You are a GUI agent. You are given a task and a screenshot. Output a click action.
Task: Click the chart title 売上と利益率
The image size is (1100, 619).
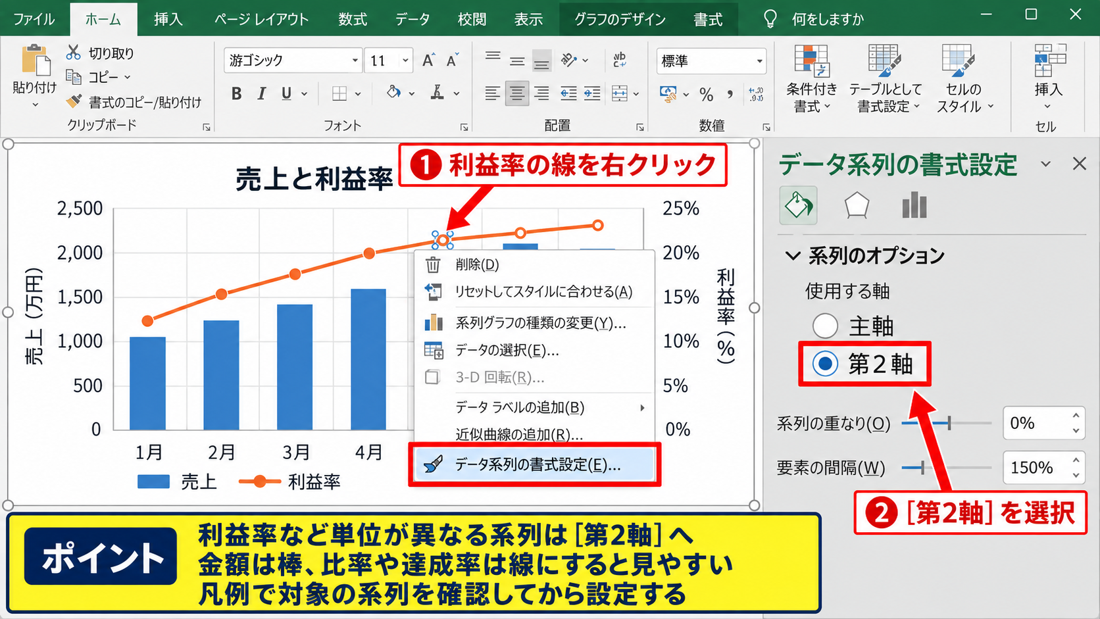pos(314,178)
